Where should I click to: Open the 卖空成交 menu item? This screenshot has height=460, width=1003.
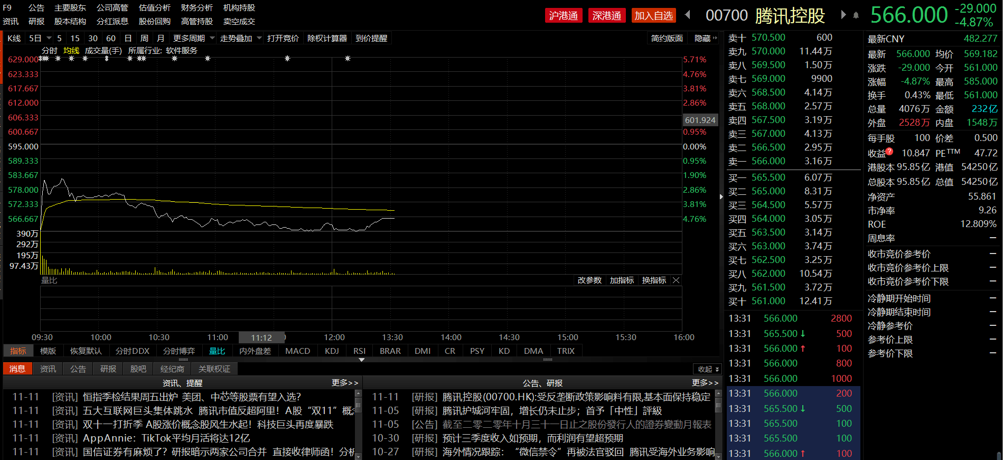pos(239,22)
